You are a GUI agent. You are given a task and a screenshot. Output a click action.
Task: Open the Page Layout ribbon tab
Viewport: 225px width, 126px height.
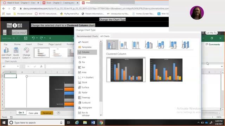(x=55, y=44)
